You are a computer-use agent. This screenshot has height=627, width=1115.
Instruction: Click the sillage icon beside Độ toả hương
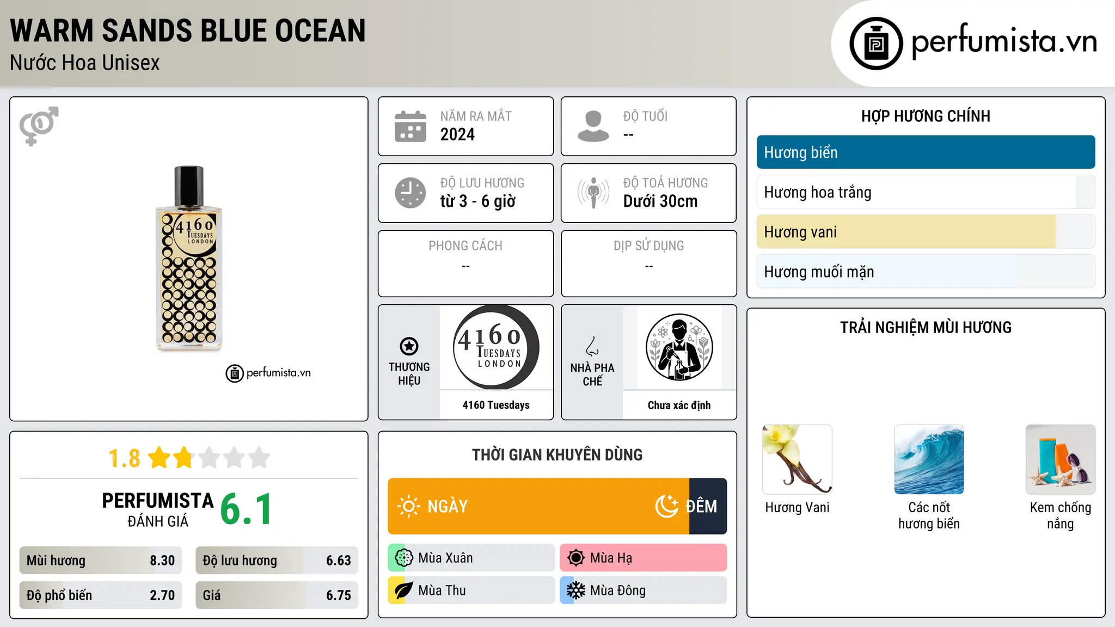point(593,193)
